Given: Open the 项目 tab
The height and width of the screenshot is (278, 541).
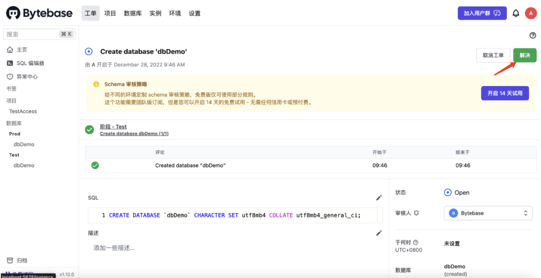Looking at the screenshot, I should tap(110, 13).
